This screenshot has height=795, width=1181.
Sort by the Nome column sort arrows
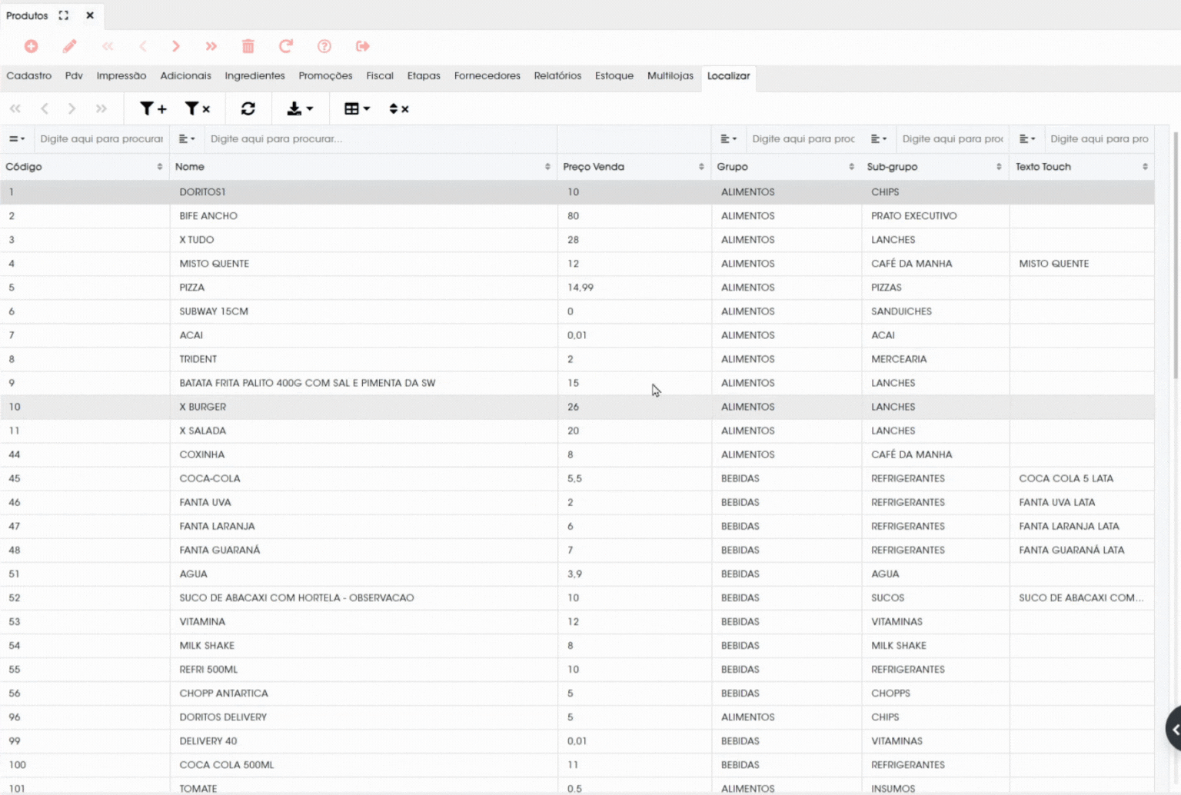tap(547, 167)
